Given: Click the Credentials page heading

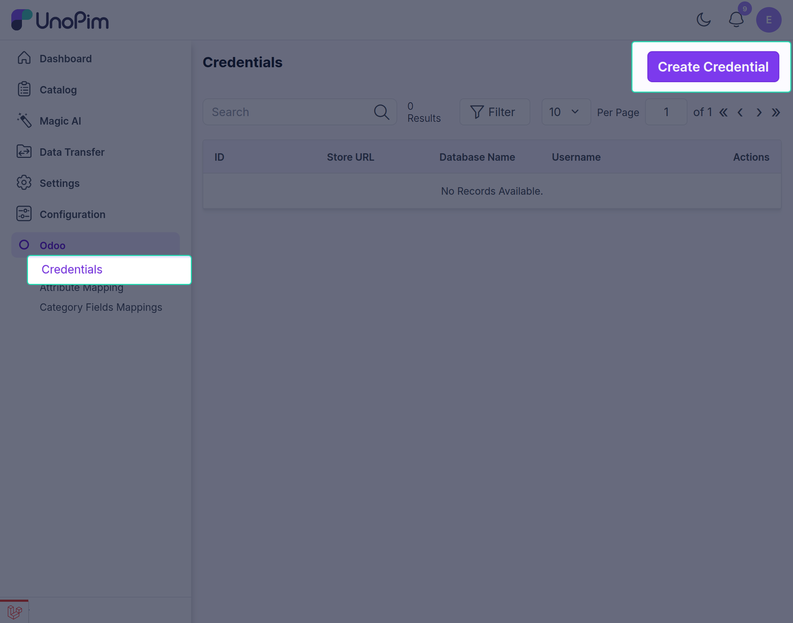Looking at the screenshot, I should click(x=243, y=62).
